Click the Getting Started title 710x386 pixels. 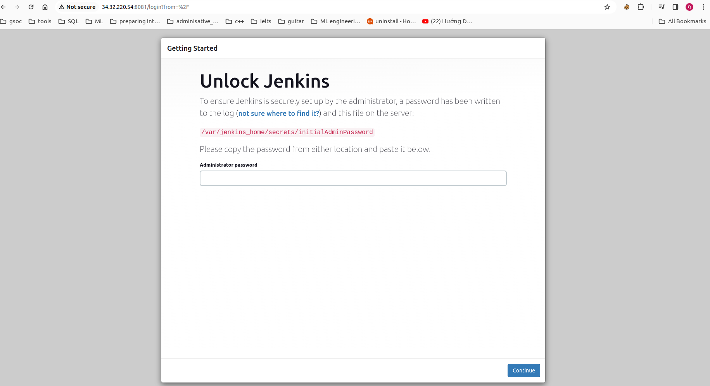click(x=192, y=48)
